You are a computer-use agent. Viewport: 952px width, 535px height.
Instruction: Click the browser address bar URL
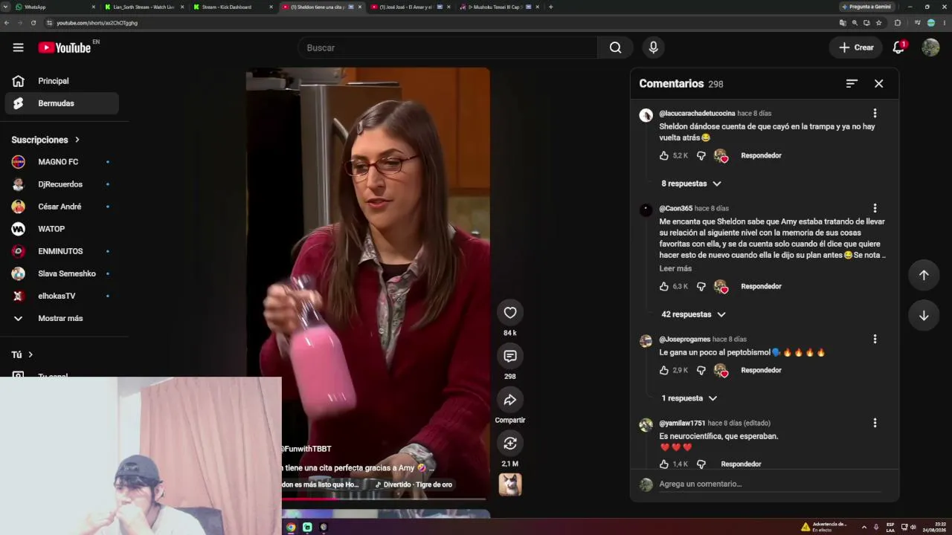[x=97, y=23]
